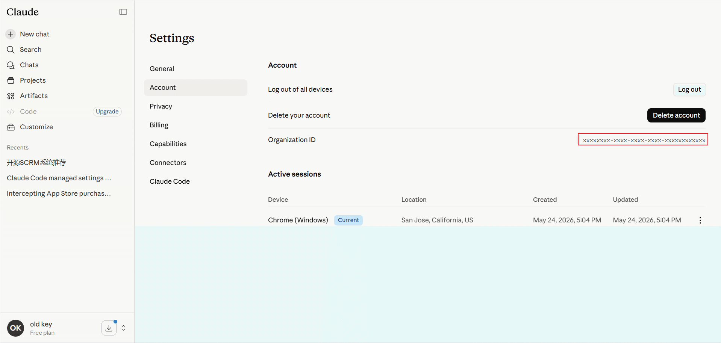Click the Code brackets icon
The height and width of the screenshot is (343, 721).
tap(11, 112)
